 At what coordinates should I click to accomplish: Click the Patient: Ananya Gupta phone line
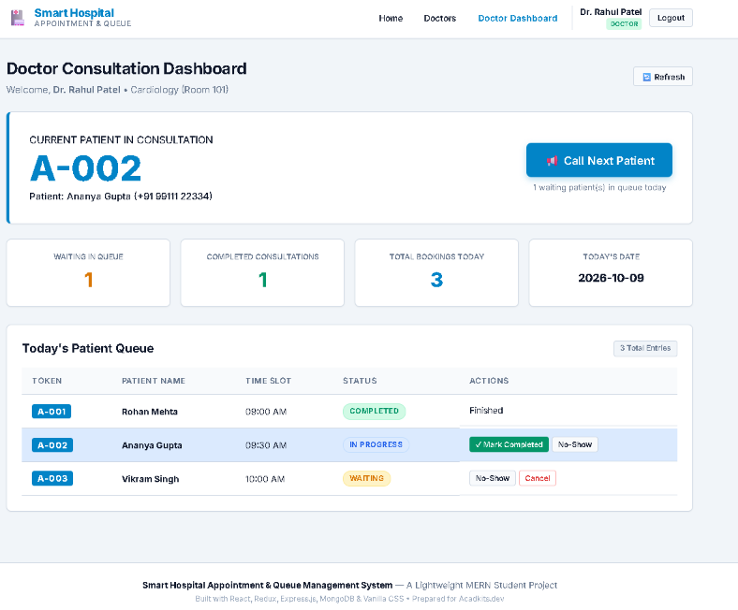[x=121, y=196]
